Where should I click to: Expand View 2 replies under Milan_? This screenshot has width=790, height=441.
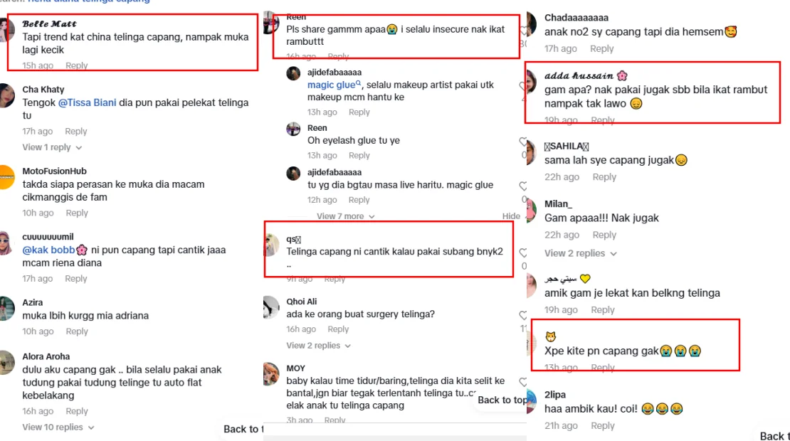coord(581,253)
